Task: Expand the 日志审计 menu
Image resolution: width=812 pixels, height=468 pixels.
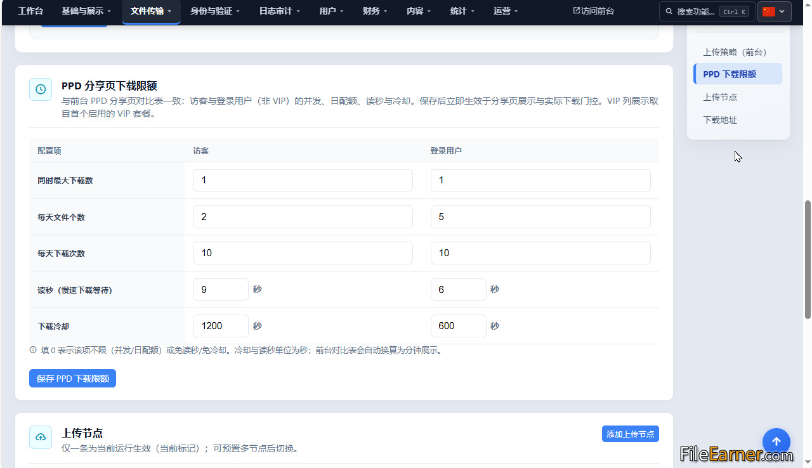Action: tap(280, 11)
